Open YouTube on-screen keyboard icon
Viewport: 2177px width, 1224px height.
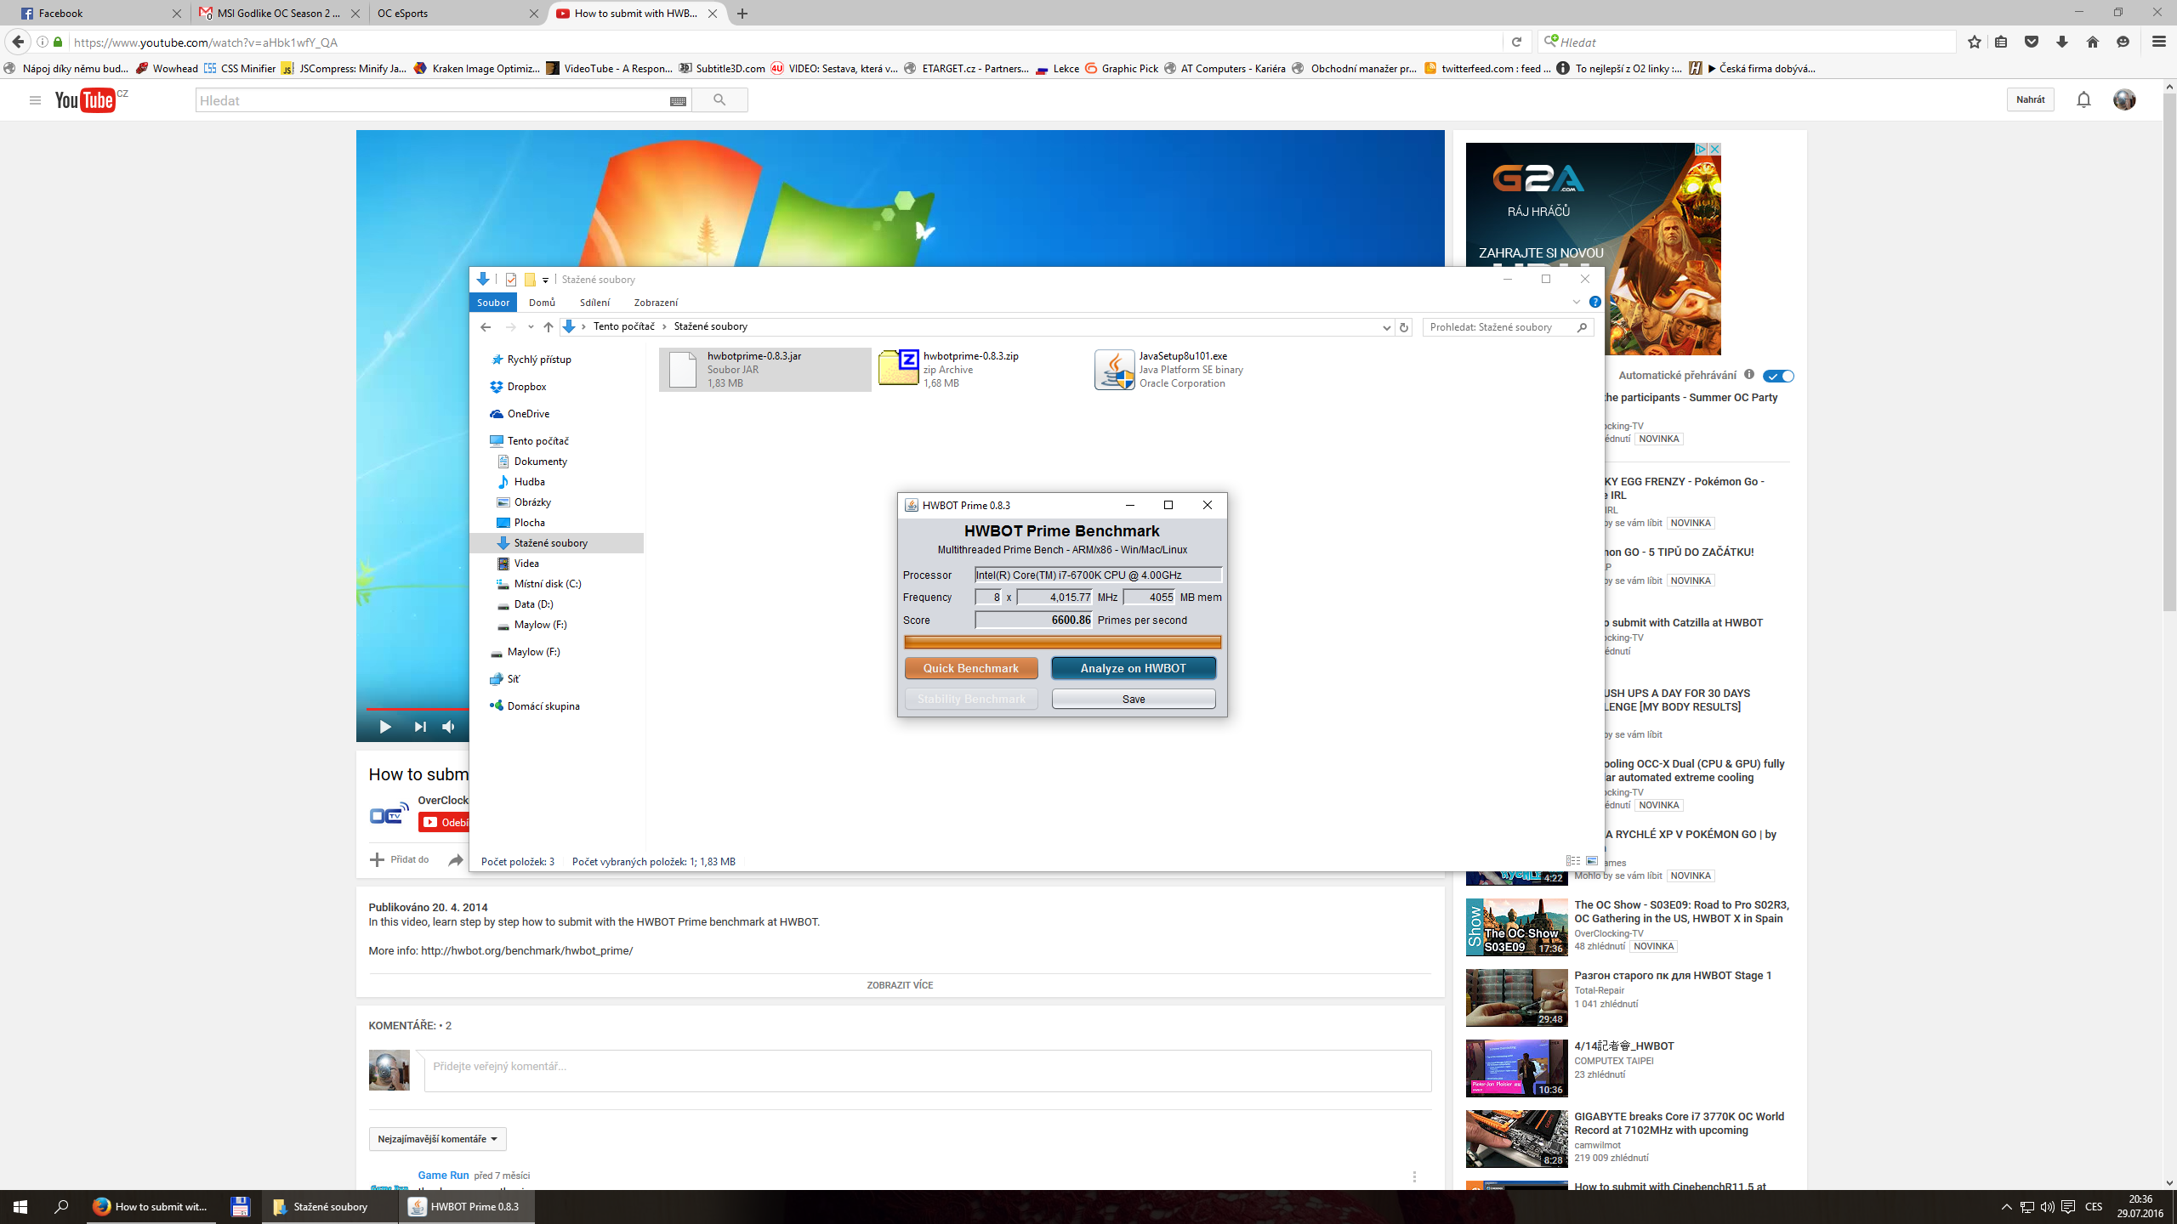[x=678, y=101]
